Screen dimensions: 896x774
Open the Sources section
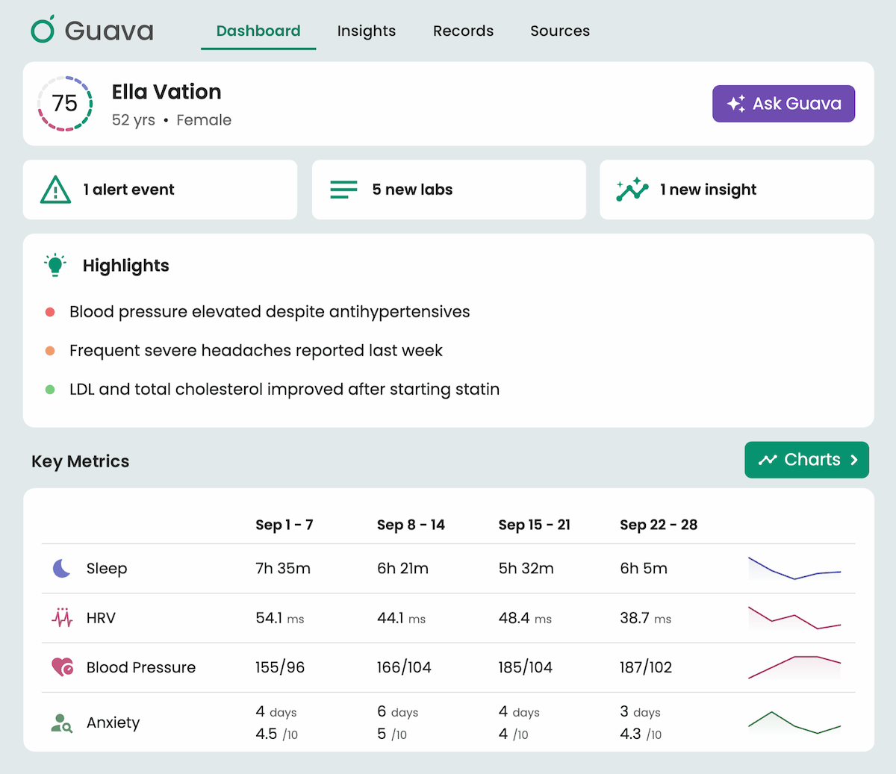560,31
